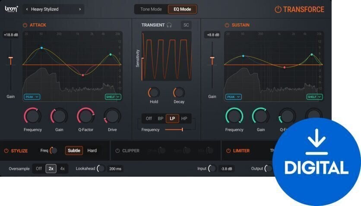Click the Attack Q-Factor knob
This screenshot has width=361, height=206.
(85, 116)
